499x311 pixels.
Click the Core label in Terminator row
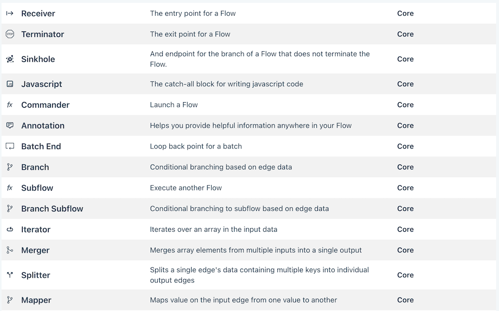point(405,34)
